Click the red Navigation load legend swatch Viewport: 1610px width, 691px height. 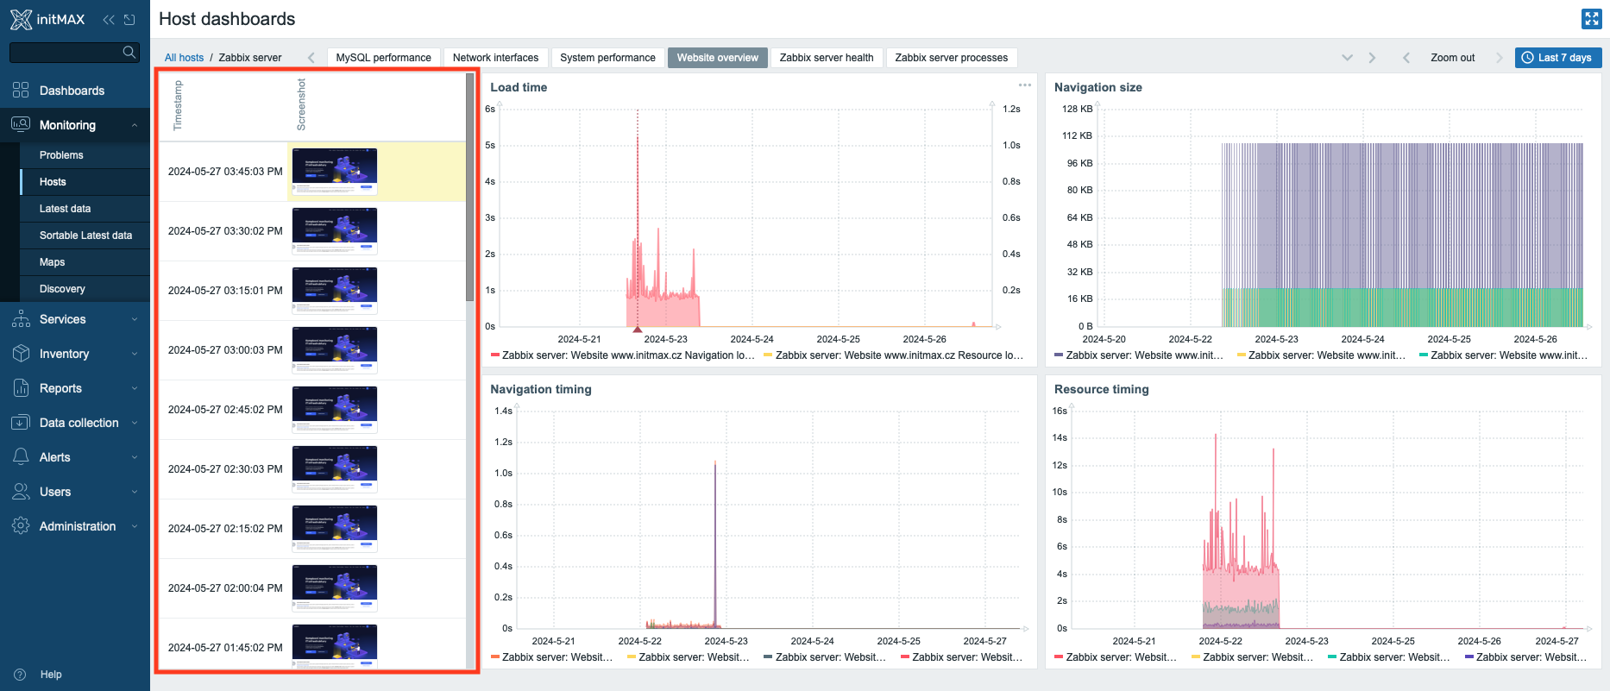click(495, 355)
